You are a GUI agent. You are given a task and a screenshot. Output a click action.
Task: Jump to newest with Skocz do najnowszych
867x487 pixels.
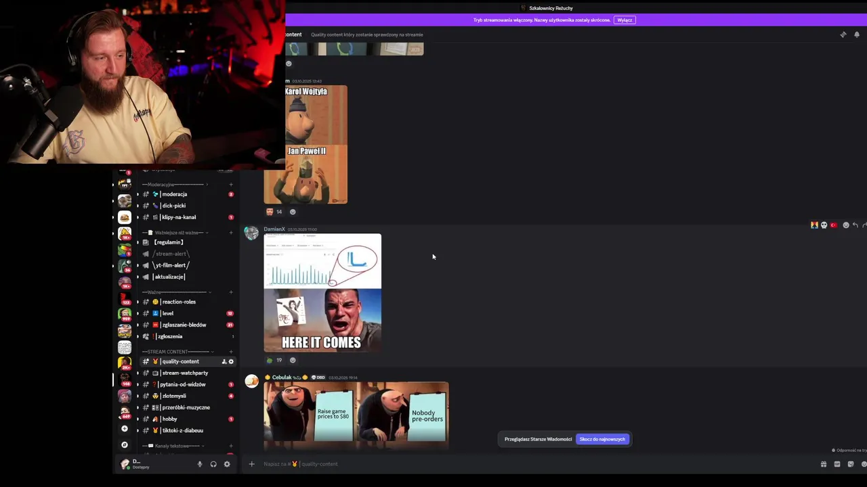click(x=602, y=439)
